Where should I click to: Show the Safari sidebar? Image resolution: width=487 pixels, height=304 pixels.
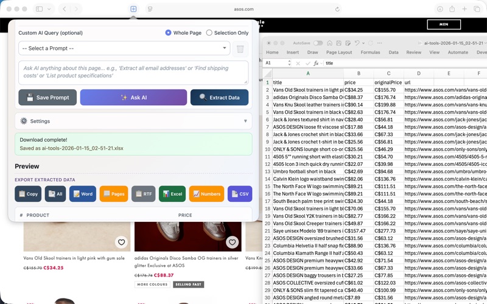[x=40, y=9]
